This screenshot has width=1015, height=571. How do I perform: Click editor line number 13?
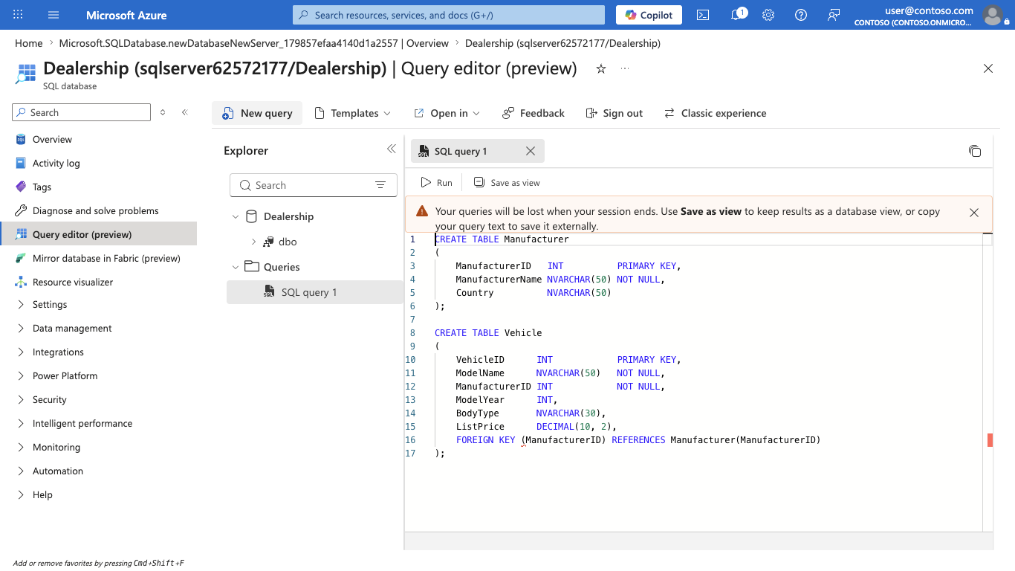(410, 399)
